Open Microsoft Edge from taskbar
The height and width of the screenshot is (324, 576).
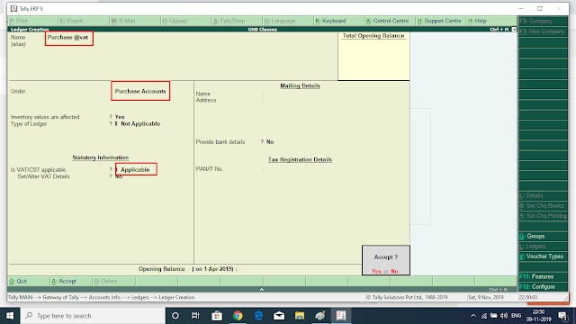click(x=258, y=316)
